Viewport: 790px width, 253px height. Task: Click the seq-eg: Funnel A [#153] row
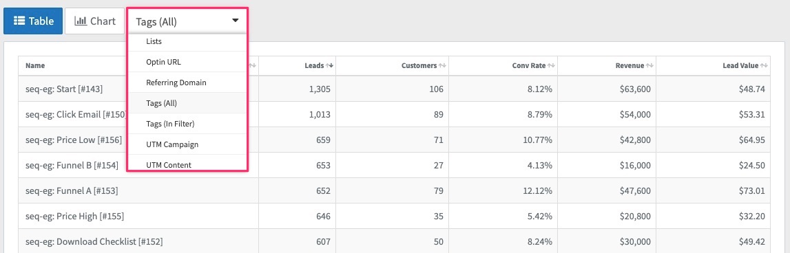point(394,190)
